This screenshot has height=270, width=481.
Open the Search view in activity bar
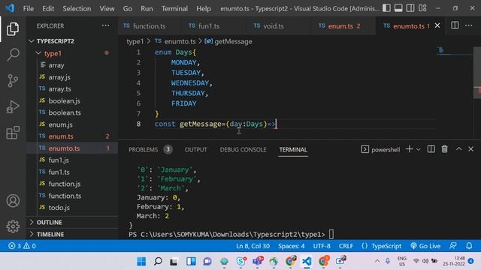tap(13, 55)
